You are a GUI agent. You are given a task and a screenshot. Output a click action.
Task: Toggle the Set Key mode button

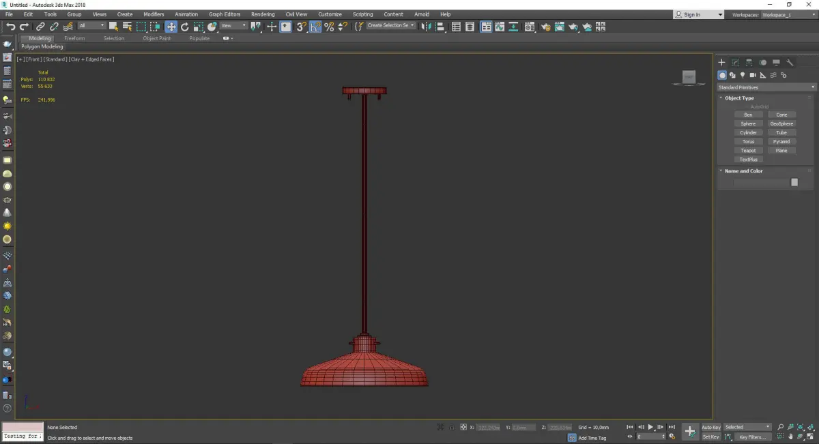[x=710, y=436]
